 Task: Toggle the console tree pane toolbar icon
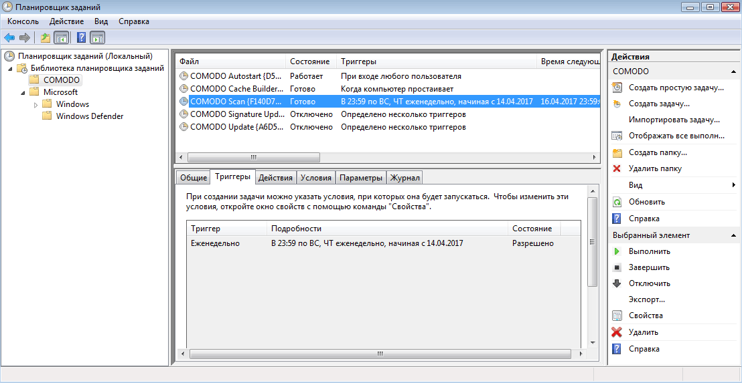61,38
